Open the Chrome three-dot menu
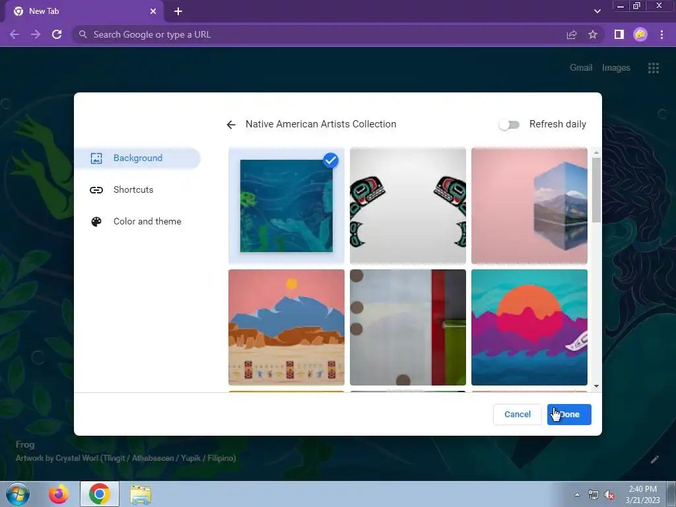The width and height of the screenshot is (676, 507). [661, 34]
